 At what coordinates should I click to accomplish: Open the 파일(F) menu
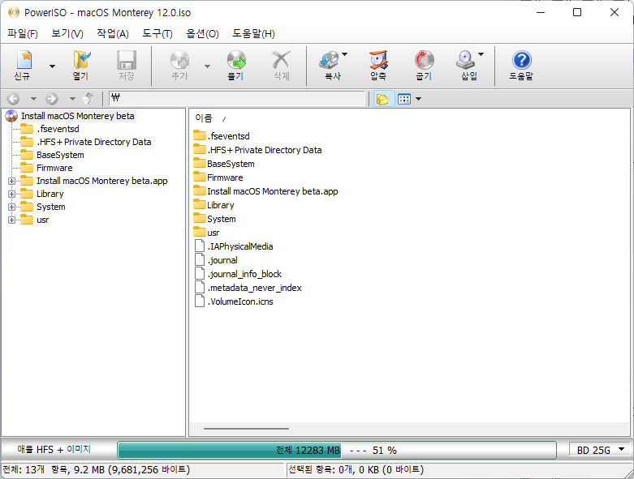tap(23, 34)
